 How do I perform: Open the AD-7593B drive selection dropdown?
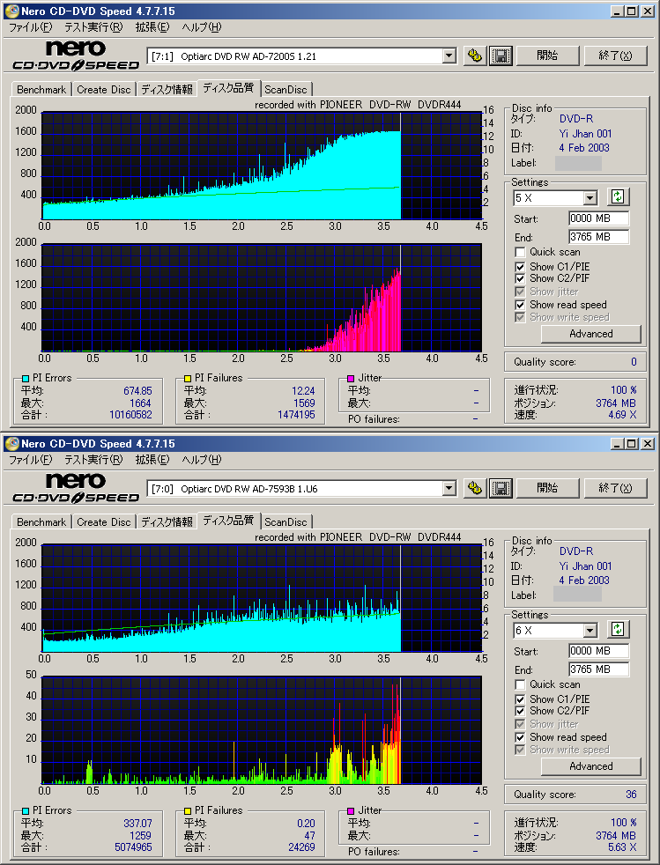449,488
